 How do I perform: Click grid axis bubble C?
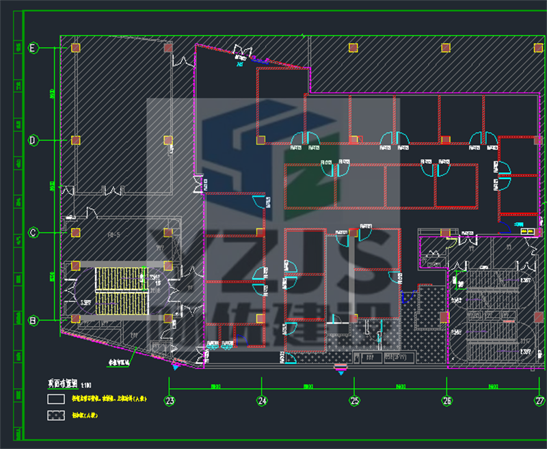32,232
